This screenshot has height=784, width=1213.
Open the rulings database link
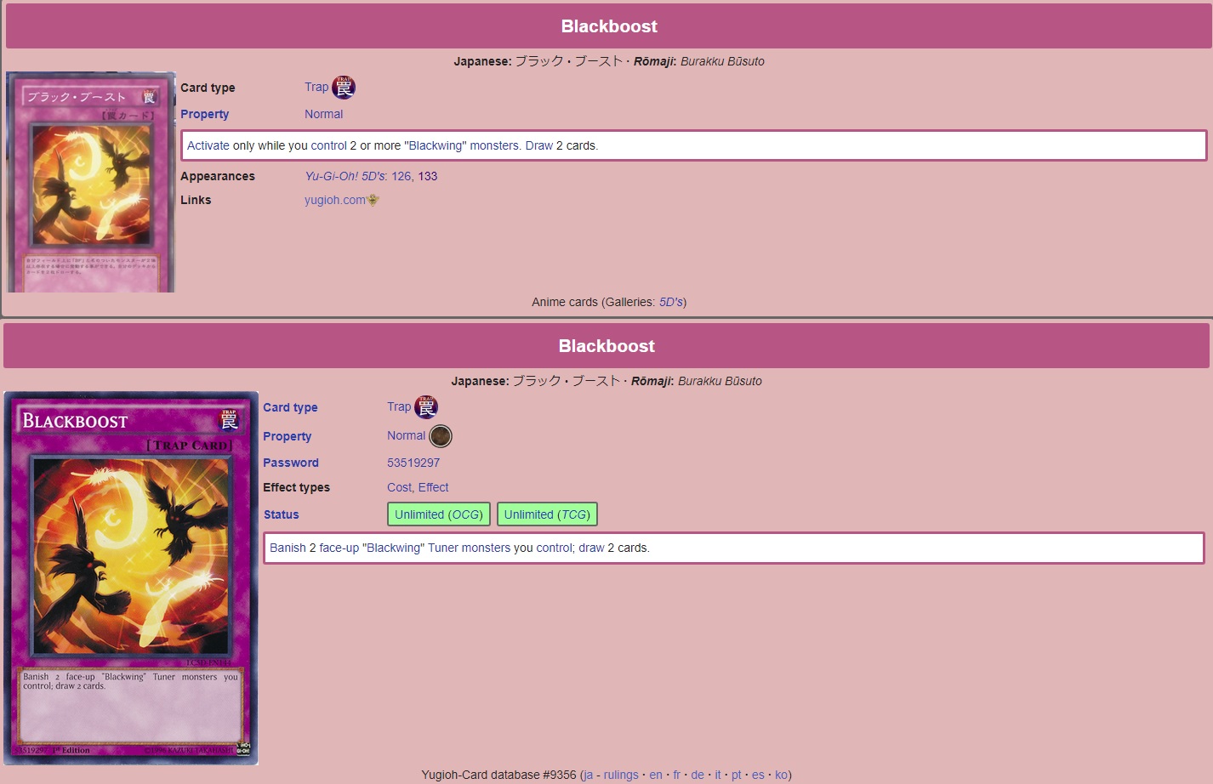click(621, 775)
